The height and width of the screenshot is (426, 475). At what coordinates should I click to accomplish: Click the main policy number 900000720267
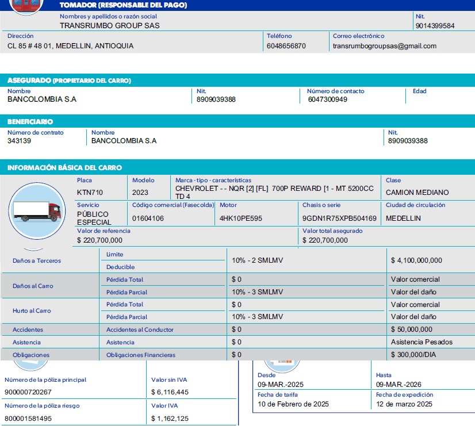click(x=28, y=392)
